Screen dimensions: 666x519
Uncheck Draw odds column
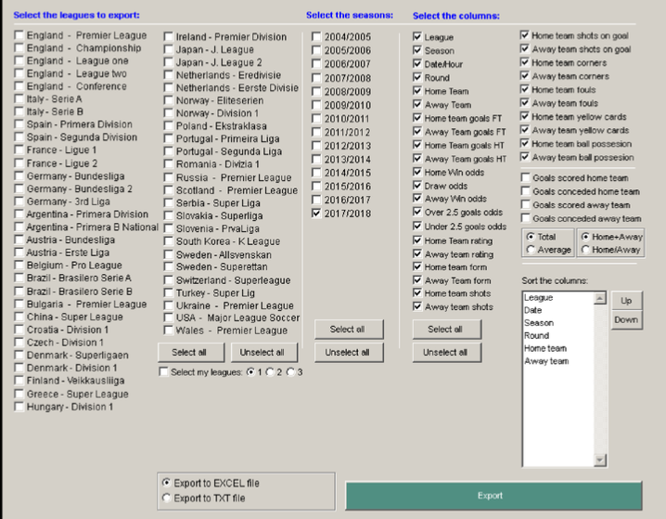pyautogui.click(x=417, y=186)
